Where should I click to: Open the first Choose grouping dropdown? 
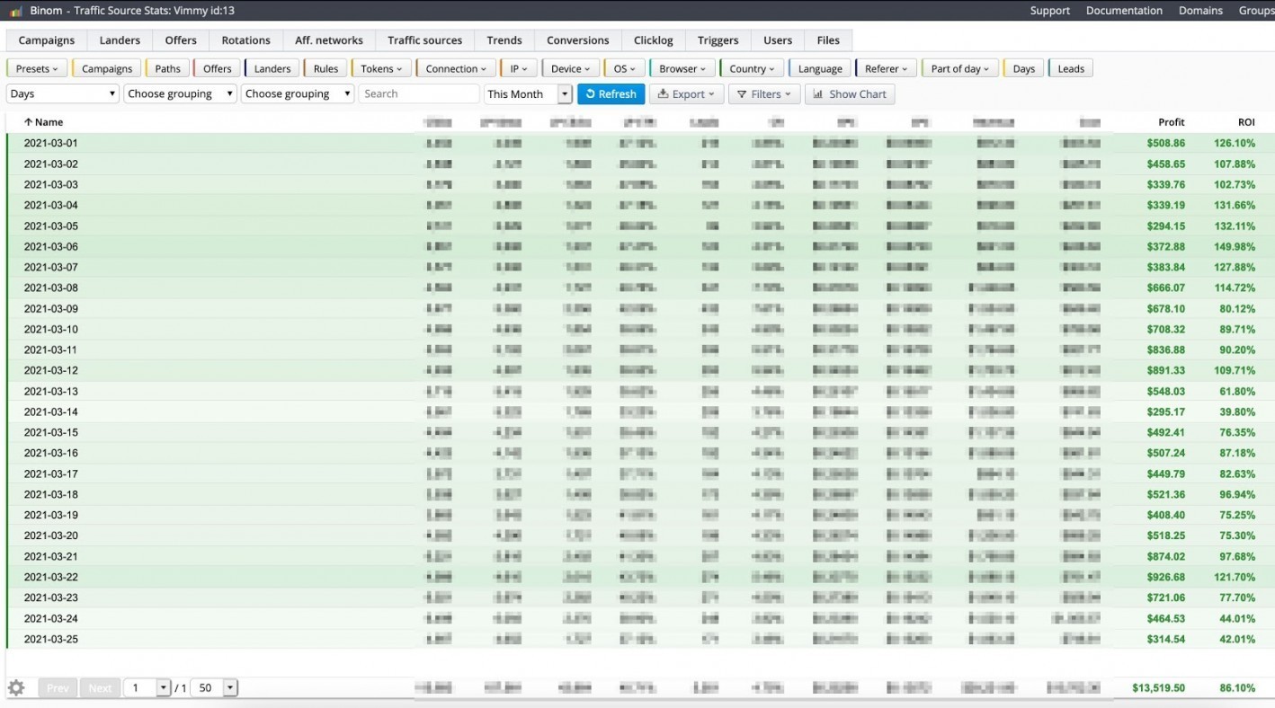click(180, 94)
